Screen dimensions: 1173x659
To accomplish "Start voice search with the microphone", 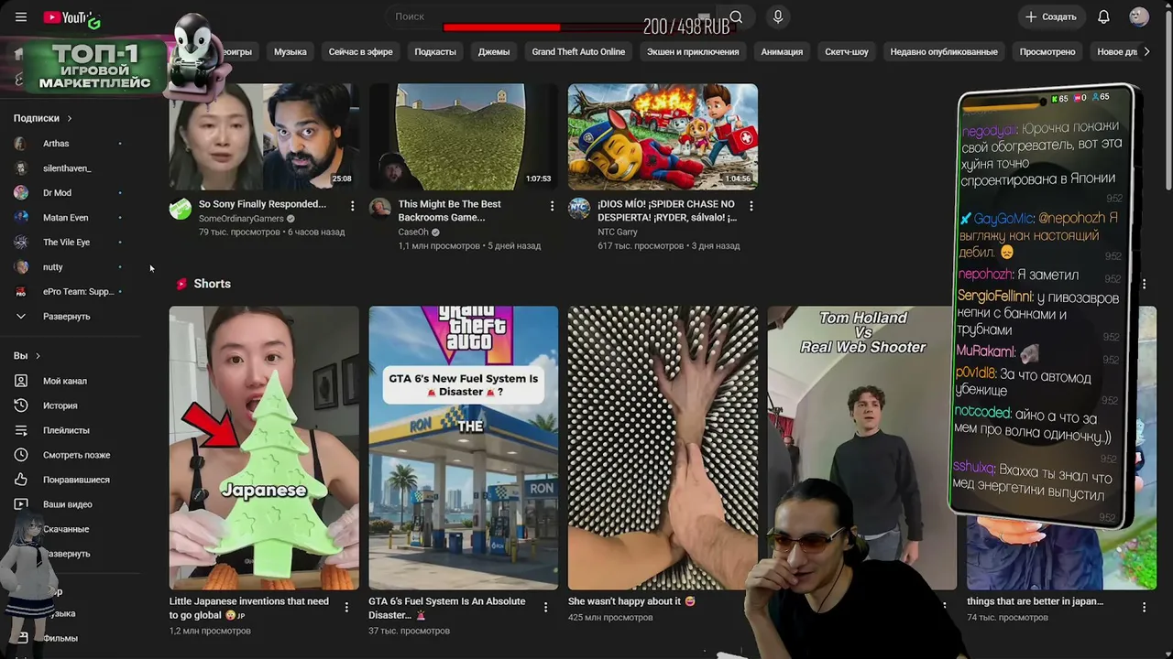I will click(778, 16).
